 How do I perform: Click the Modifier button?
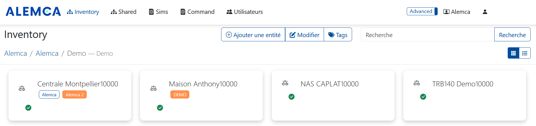click(304, 35)
